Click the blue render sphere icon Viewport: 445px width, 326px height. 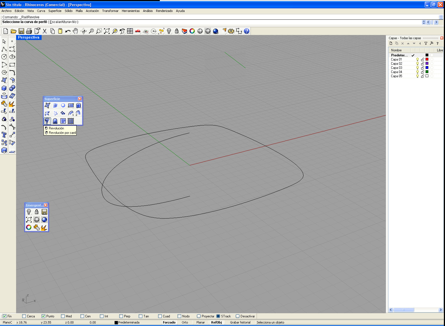216,31
